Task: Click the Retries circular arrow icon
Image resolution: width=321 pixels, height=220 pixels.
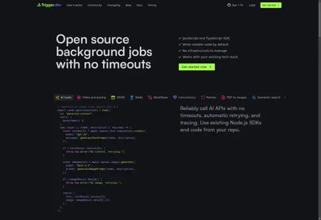Action: (x=203, y=97)
